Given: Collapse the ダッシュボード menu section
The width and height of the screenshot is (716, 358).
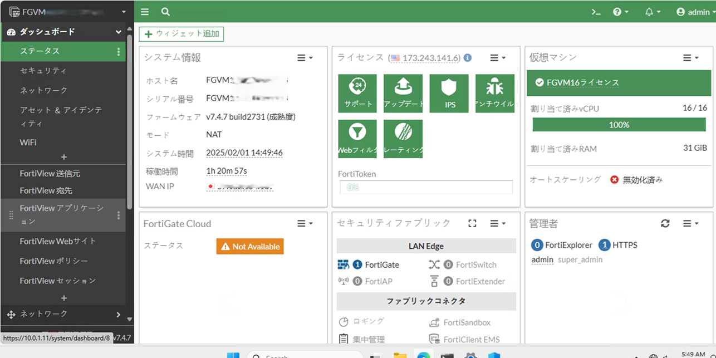Looking at the screenshot, I should click(x=64, y=32).
